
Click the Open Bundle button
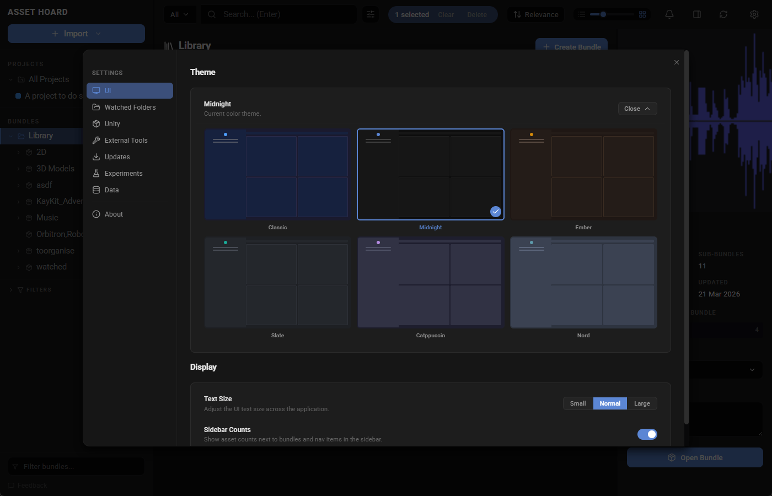[695, 457]
